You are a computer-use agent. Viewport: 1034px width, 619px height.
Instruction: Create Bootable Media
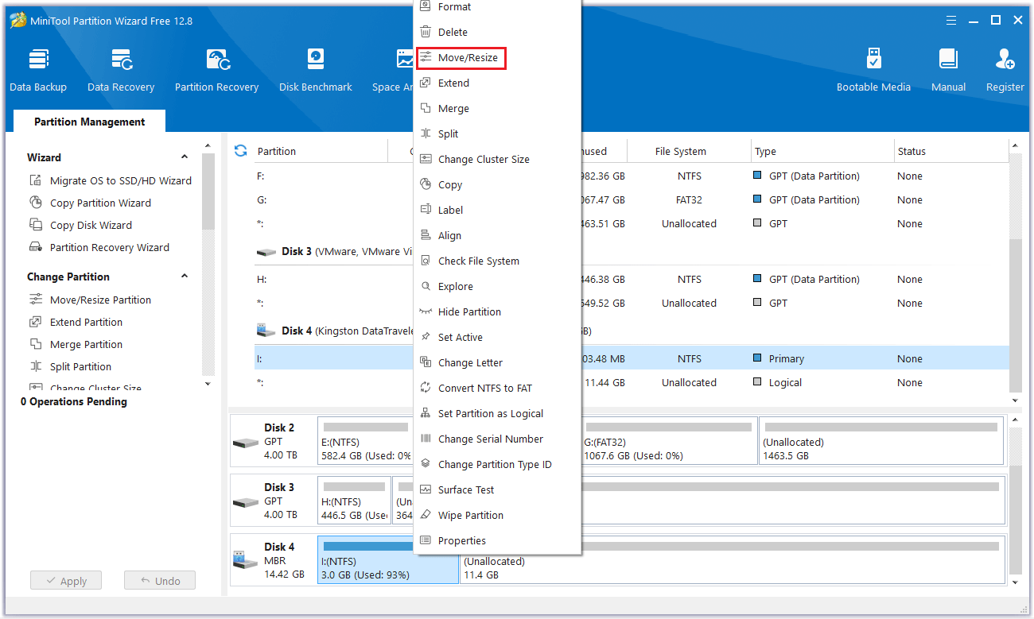tap(873, 71)
